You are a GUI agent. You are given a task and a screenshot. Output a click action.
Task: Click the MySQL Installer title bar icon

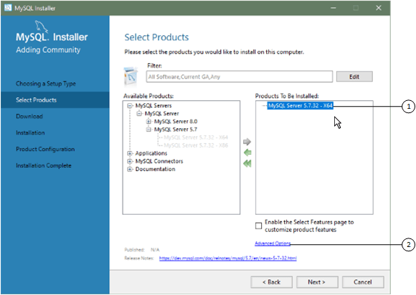click(8, 8)
